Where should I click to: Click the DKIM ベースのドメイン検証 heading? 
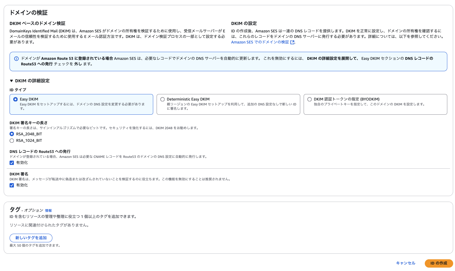37,23
